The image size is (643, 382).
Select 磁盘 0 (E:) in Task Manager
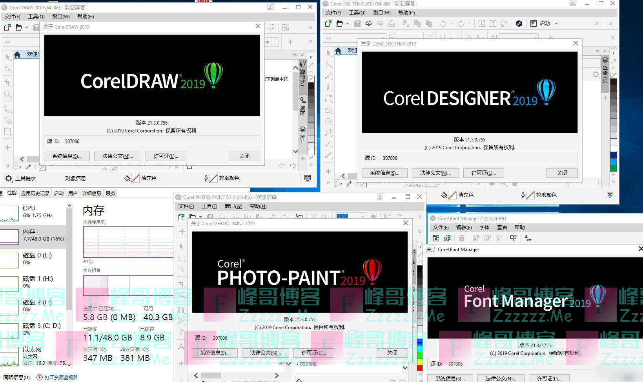[x=33, y=259]
